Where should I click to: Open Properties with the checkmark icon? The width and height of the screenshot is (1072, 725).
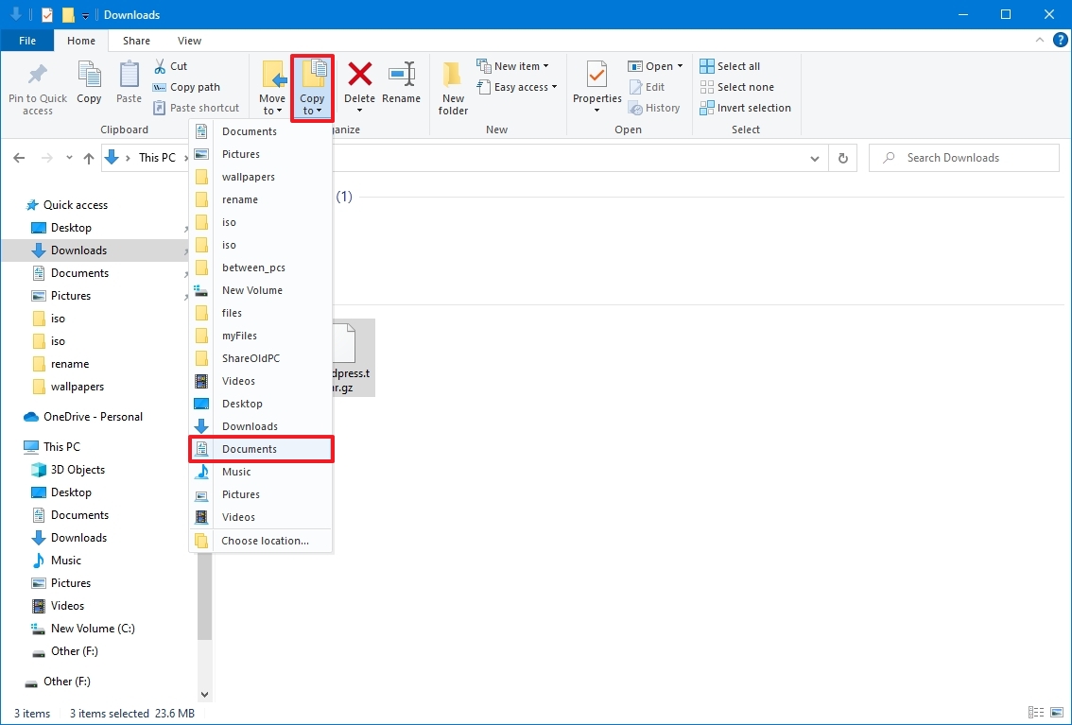click(597, 76)
